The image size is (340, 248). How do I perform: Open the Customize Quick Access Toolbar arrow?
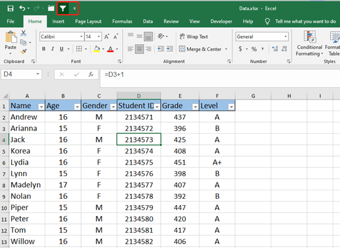coord(74,9)
